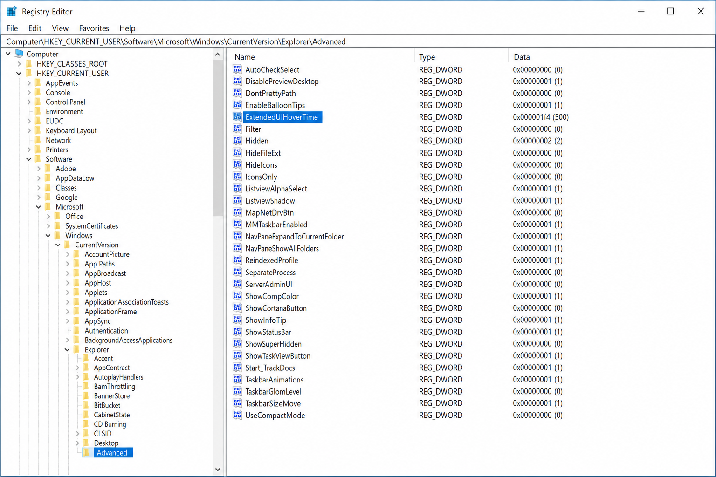
Task: Collapse the HKEY_CURRENT_USER key
Action: (x=19, y=73)
